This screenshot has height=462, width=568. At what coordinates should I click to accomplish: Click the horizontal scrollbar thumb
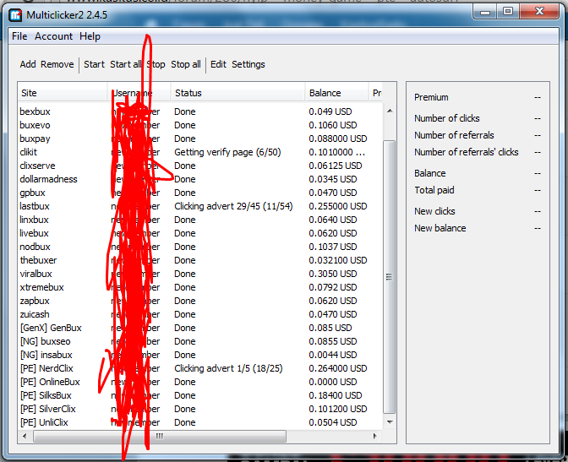(x=160, y=436)
